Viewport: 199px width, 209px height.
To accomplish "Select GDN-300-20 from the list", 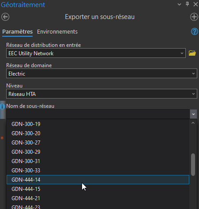I will point(98,133).
